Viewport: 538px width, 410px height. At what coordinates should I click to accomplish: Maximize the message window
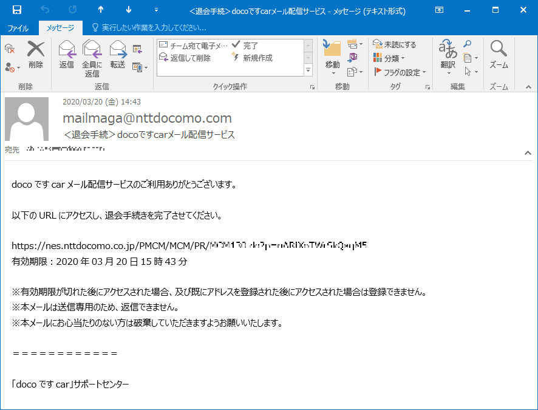point(495,10)
